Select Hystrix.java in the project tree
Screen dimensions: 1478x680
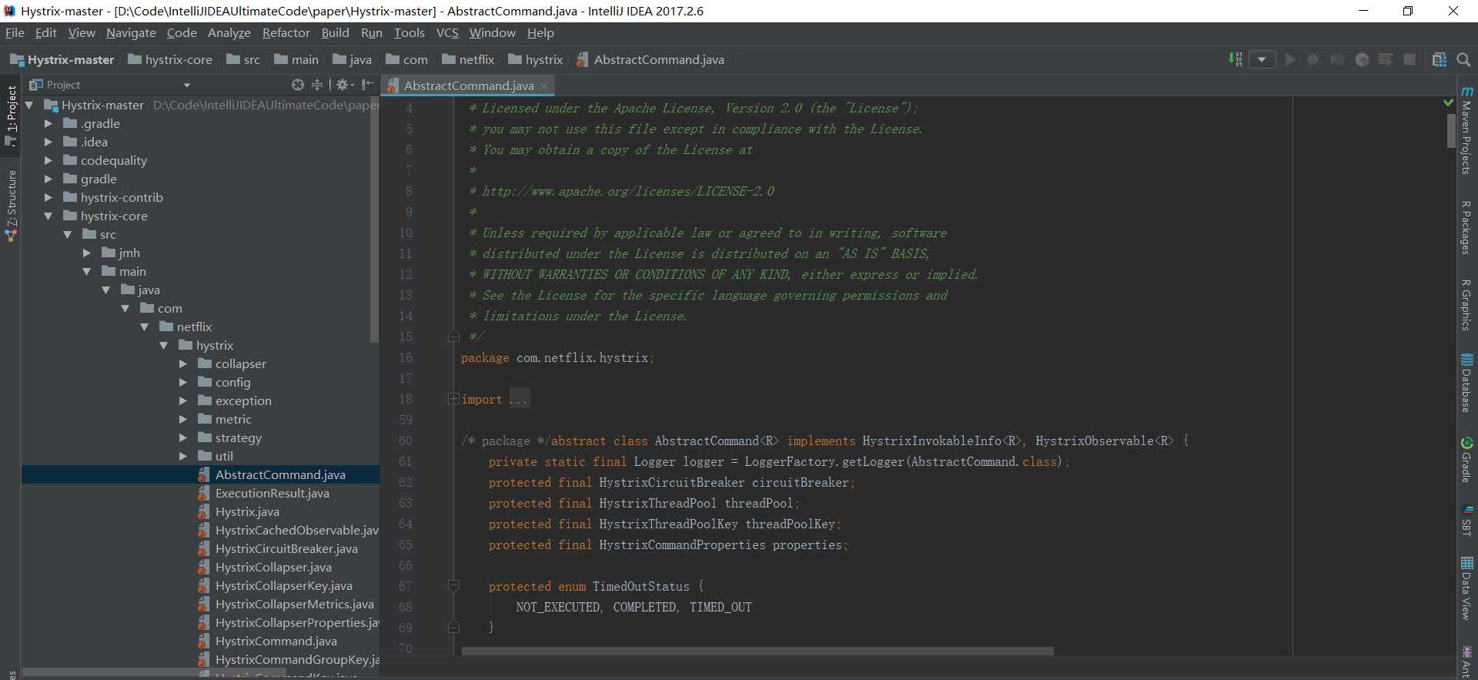point(247,511)
